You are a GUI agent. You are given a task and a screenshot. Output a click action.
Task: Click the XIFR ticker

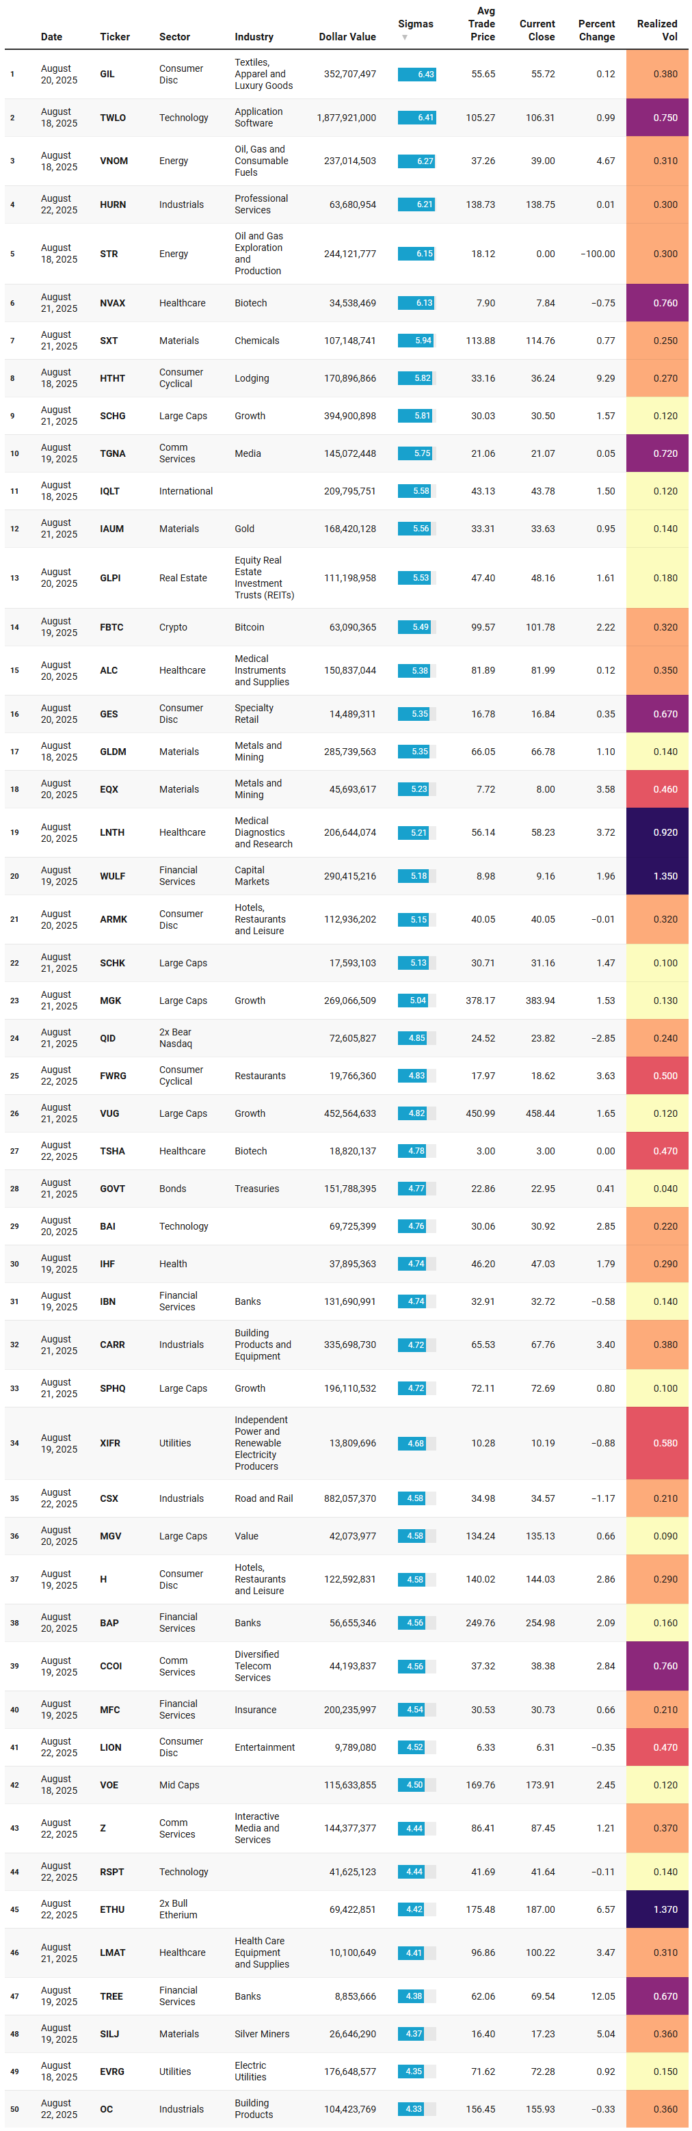click(110, 1444)
